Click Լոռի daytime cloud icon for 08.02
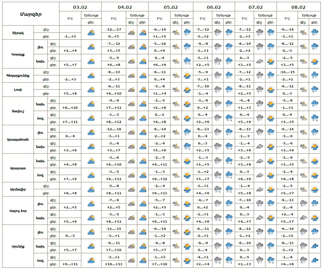 314,90
